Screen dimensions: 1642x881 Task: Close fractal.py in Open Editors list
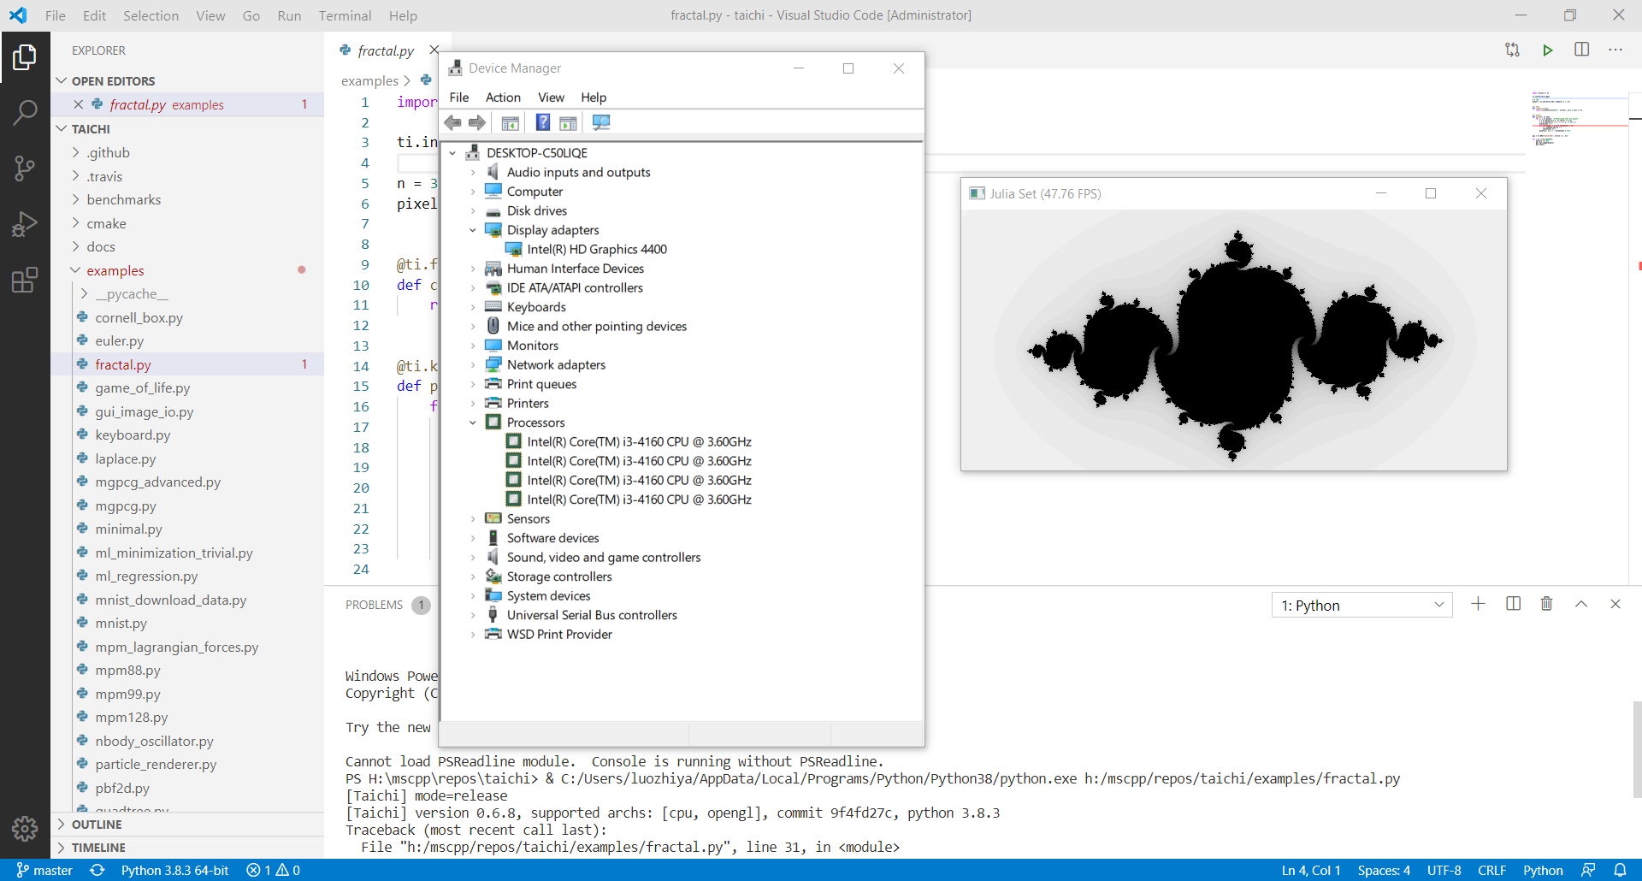78,104
